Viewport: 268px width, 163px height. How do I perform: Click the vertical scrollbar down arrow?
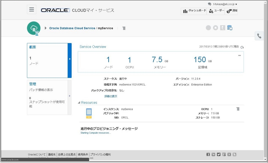point(265,159)
